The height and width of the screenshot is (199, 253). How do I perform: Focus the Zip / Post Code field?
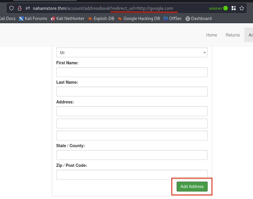coord(132,175)
